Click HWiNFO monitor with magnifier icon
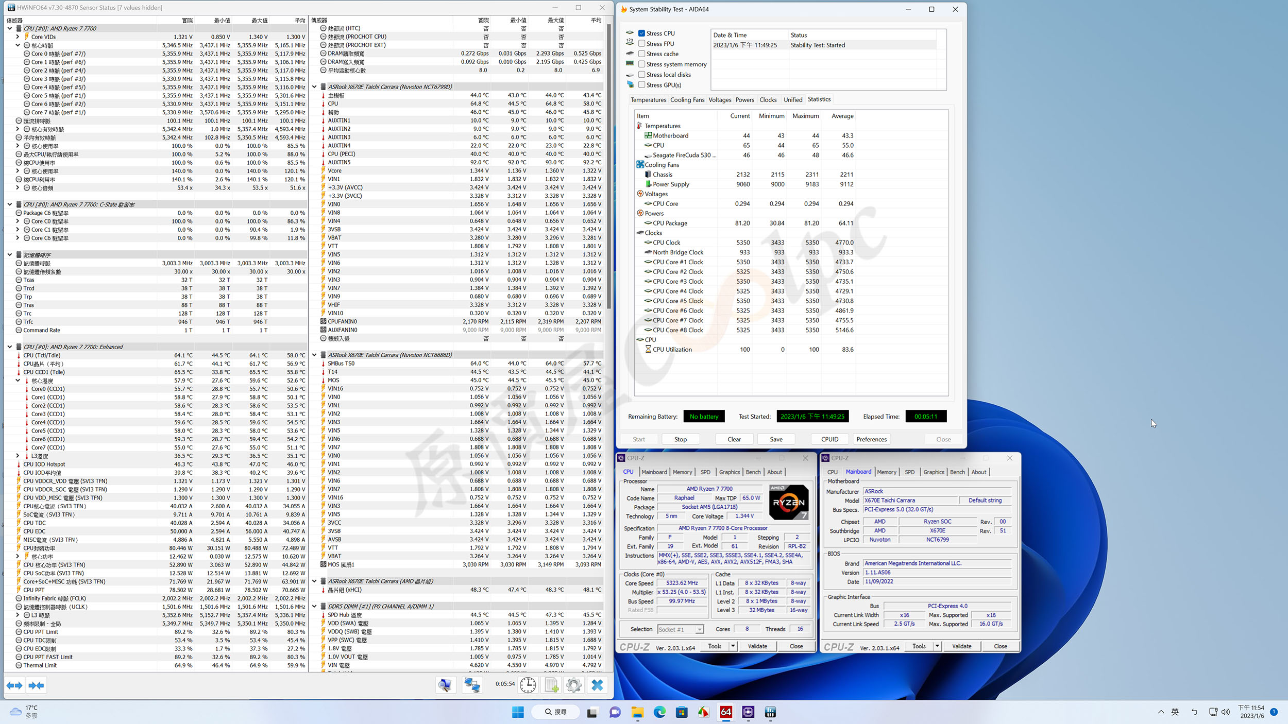 [x=445, y=685]
